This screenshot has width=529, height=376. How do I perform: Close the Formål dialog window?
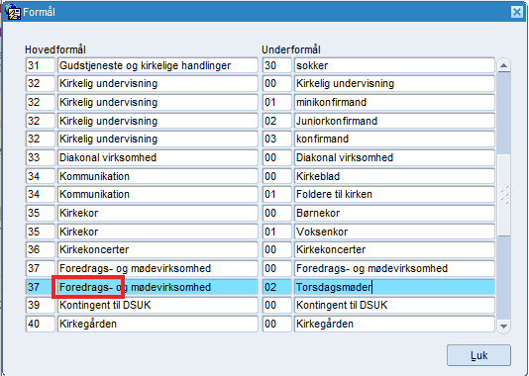pos(516,12)
